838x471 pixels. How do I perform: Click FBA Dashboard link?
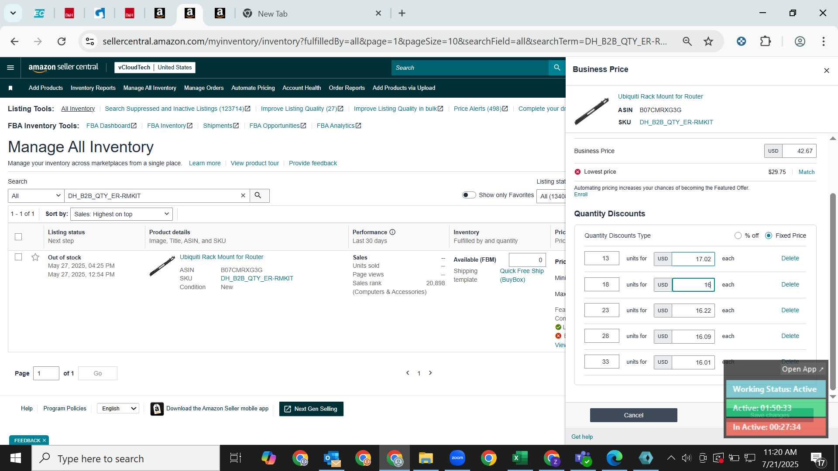(111, 126)
